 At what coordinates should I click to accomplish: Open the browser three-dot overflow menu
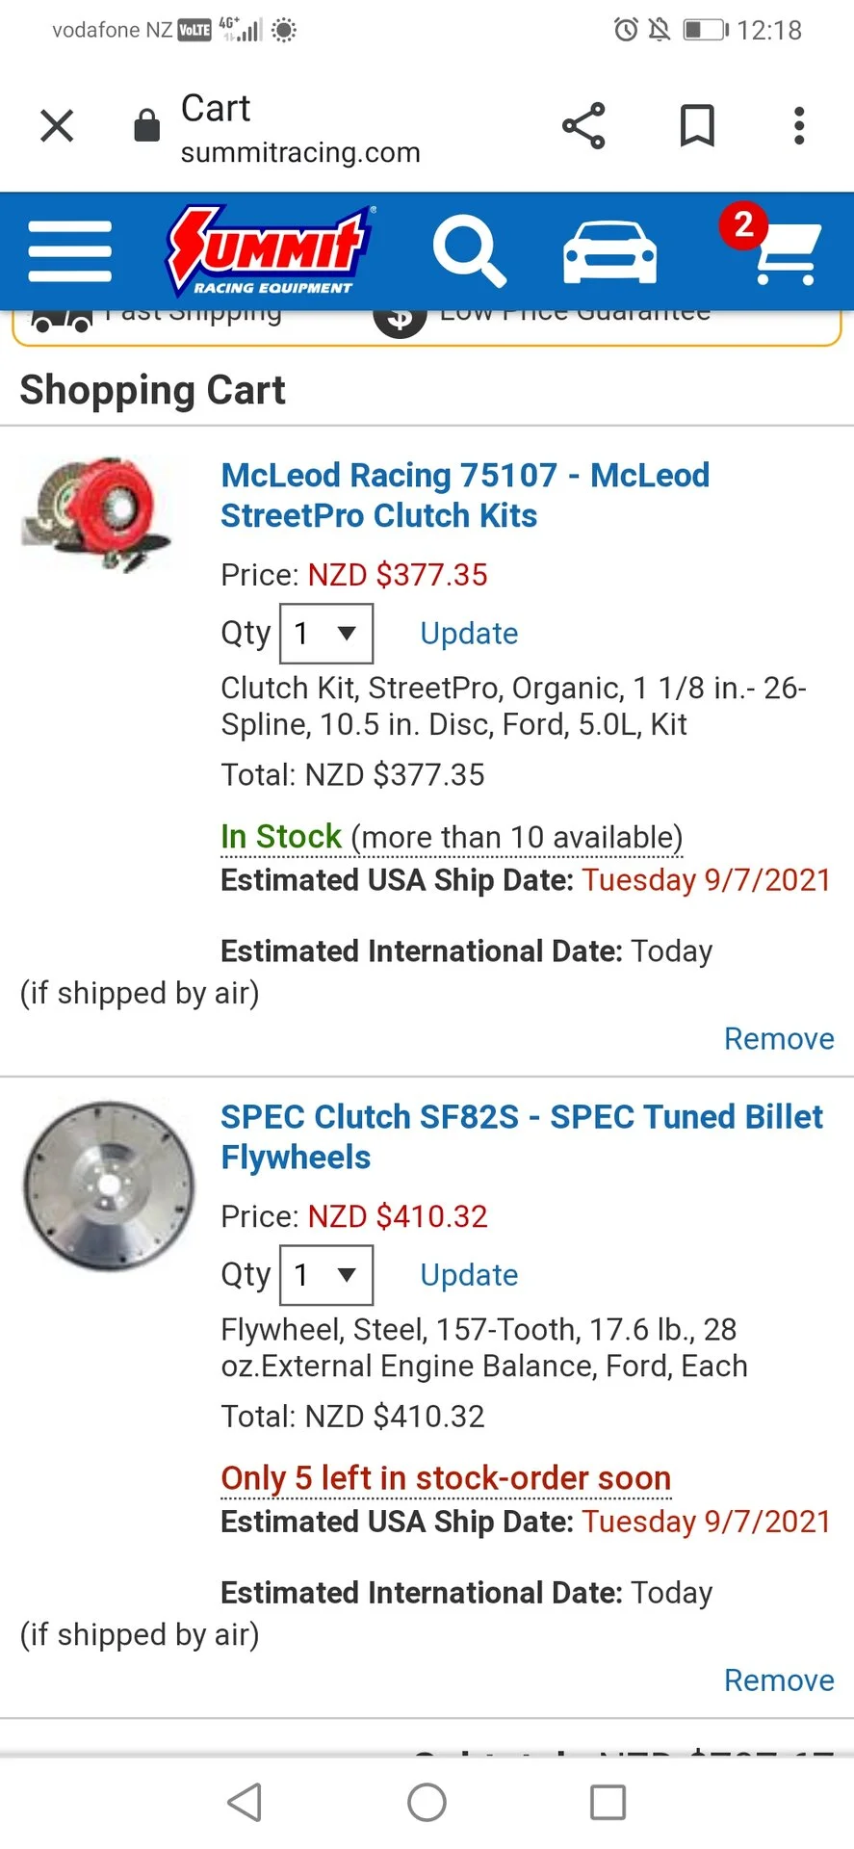click(798, 126)
